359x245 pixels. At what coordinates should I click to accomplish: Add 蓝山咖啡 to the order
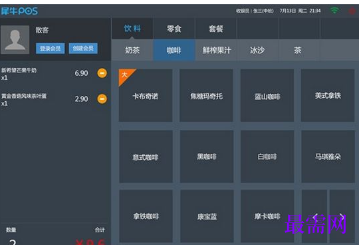tap(267, 95)
